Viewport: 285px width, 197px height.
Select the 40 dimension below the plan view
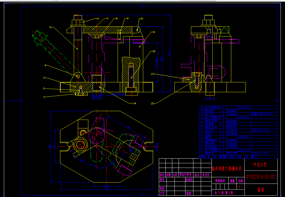click(x=106, y=185)
